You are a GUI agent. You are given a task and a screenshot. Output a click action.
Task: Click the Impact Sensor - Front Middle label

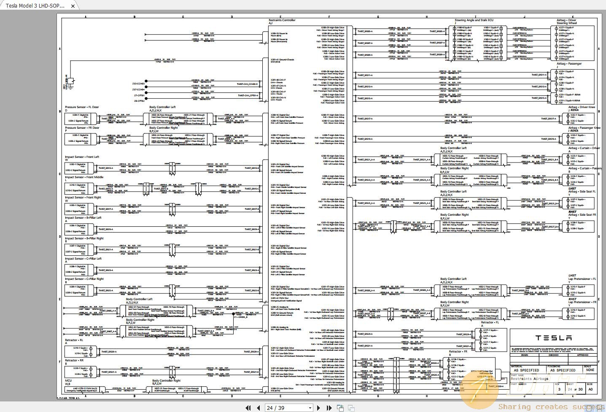point(84,177)
